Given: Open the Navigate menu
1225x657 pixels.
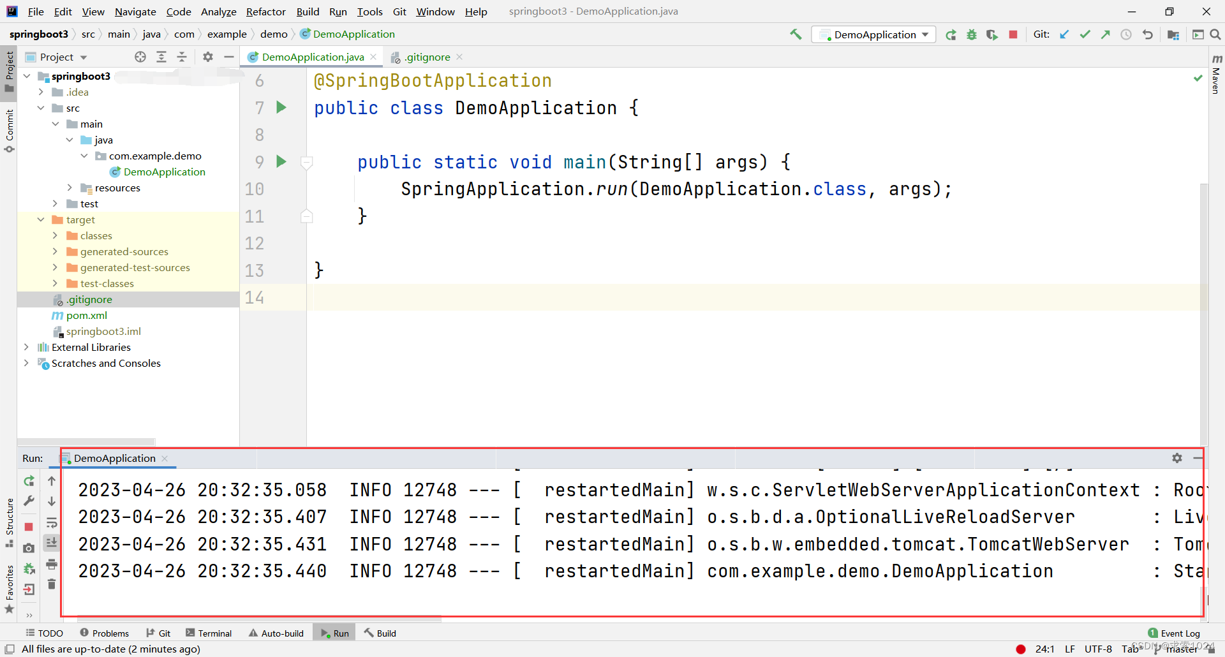Looking at the screenshot, I should [x=135, y=11].
